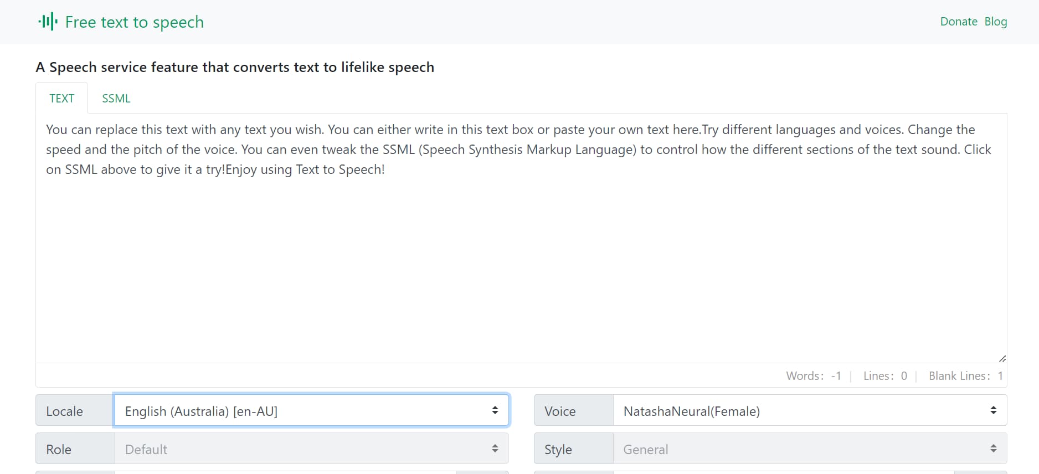Click inside the main text input area
1039x474 pixels.
(521, 238)
